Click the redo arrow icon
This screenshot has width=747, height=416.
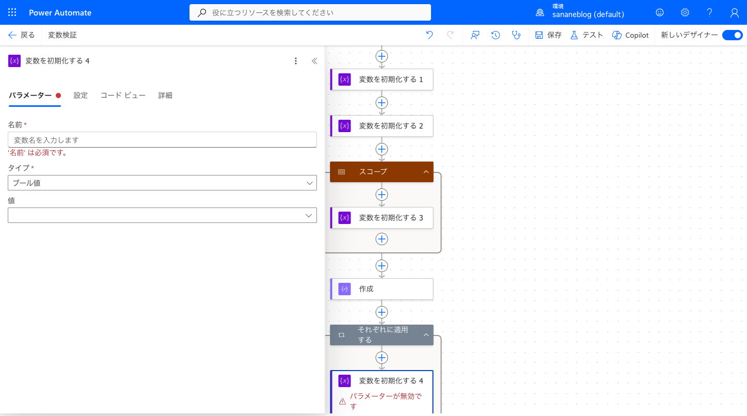450,35
